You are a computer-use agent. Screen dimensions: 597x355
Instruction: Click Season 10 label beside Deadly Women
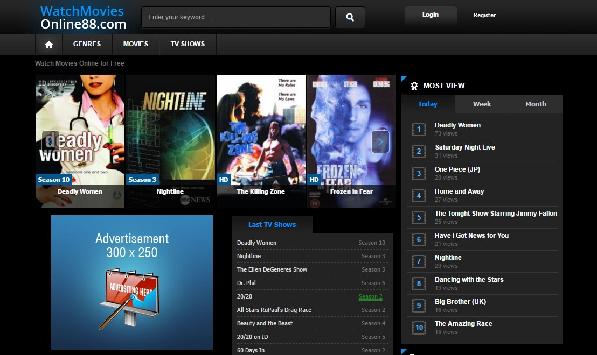click(372, 243)
